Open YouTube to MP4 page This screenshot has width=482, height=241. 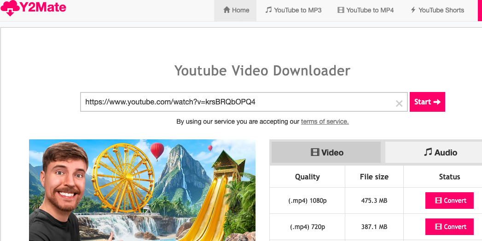pos(366,11)
